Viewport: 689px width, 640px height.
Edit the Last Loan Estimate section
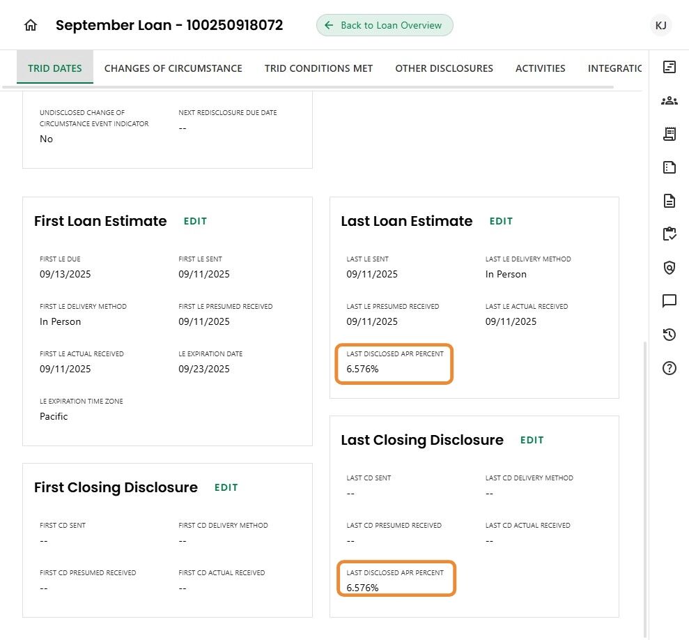pyautogui.click(x=501, y=221)
